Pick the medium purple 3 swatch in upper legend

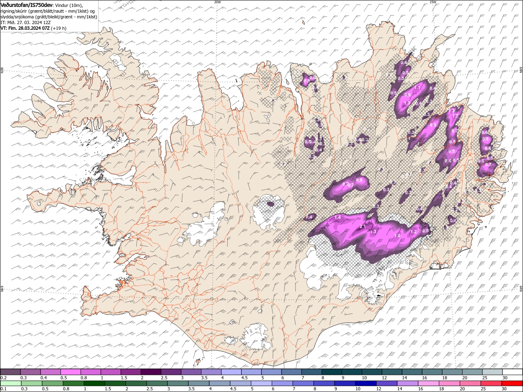tap(191, 372)
